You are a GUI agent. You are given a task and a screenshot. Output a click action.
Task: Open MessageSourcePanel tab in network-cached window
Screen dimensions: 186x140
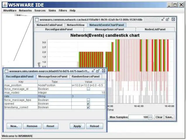tap(109, 29)
